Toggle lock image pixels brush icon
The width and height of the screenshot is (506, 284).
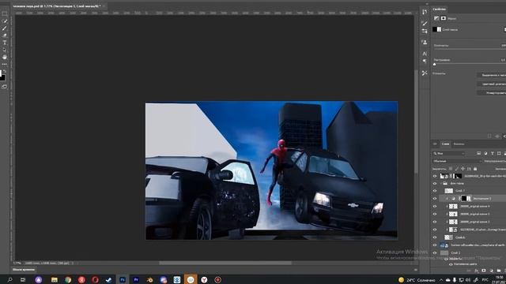pos(457,168)
